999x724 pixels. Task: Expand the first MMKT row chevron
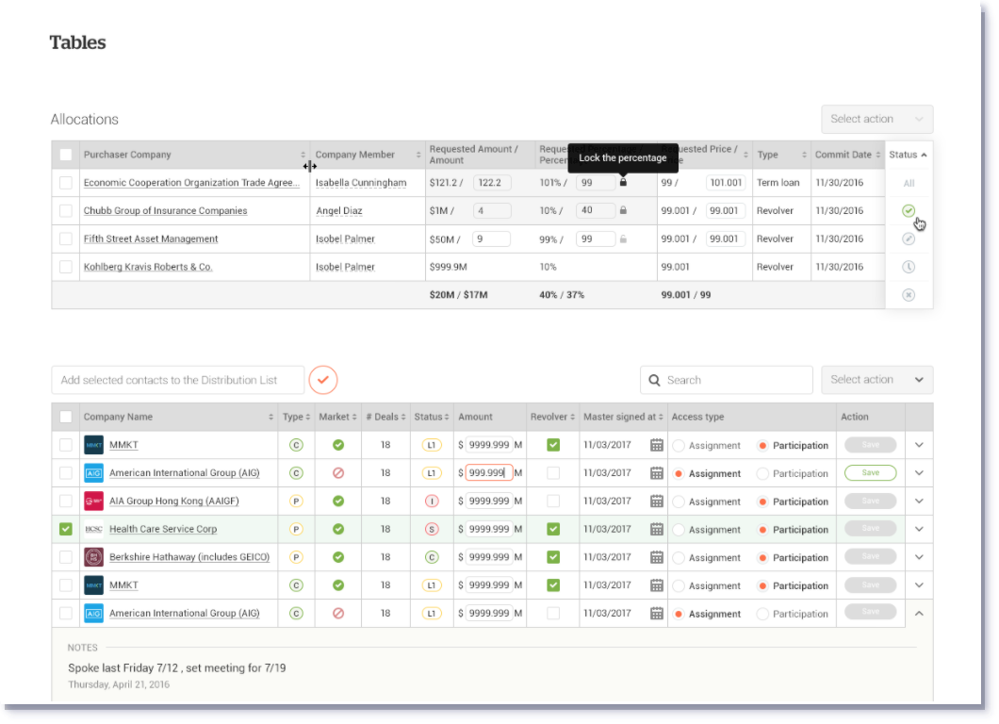coord(919,445)
